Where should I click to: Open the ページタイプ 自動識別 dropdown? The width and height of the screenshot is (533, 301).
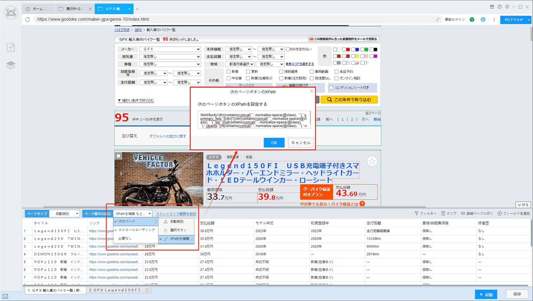point(64,214)
